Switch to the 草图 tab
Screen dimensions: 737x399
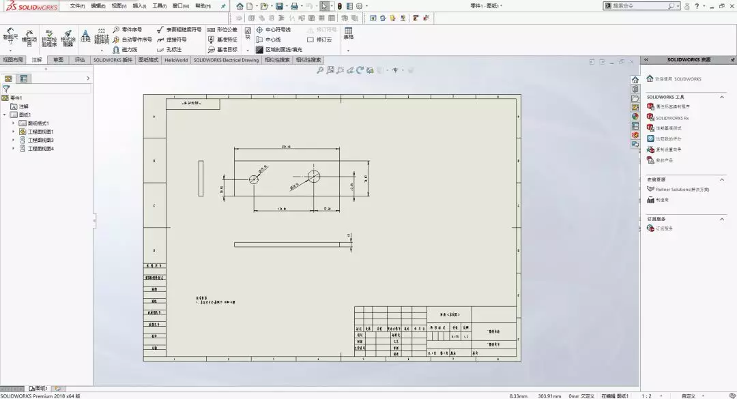pyautogui.click(x=59, y=60)
